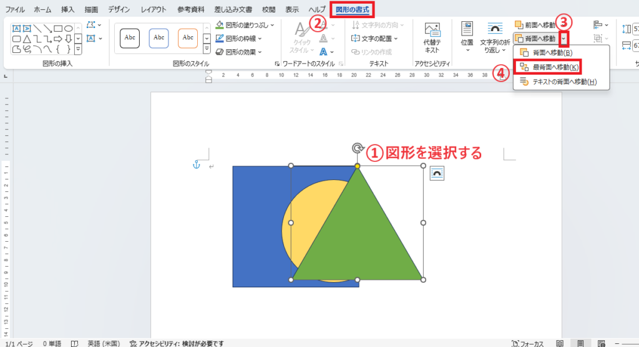639x347 pixels.
Task: Open the 図形のスタイル dialog launcher
Action: [276, 64]
